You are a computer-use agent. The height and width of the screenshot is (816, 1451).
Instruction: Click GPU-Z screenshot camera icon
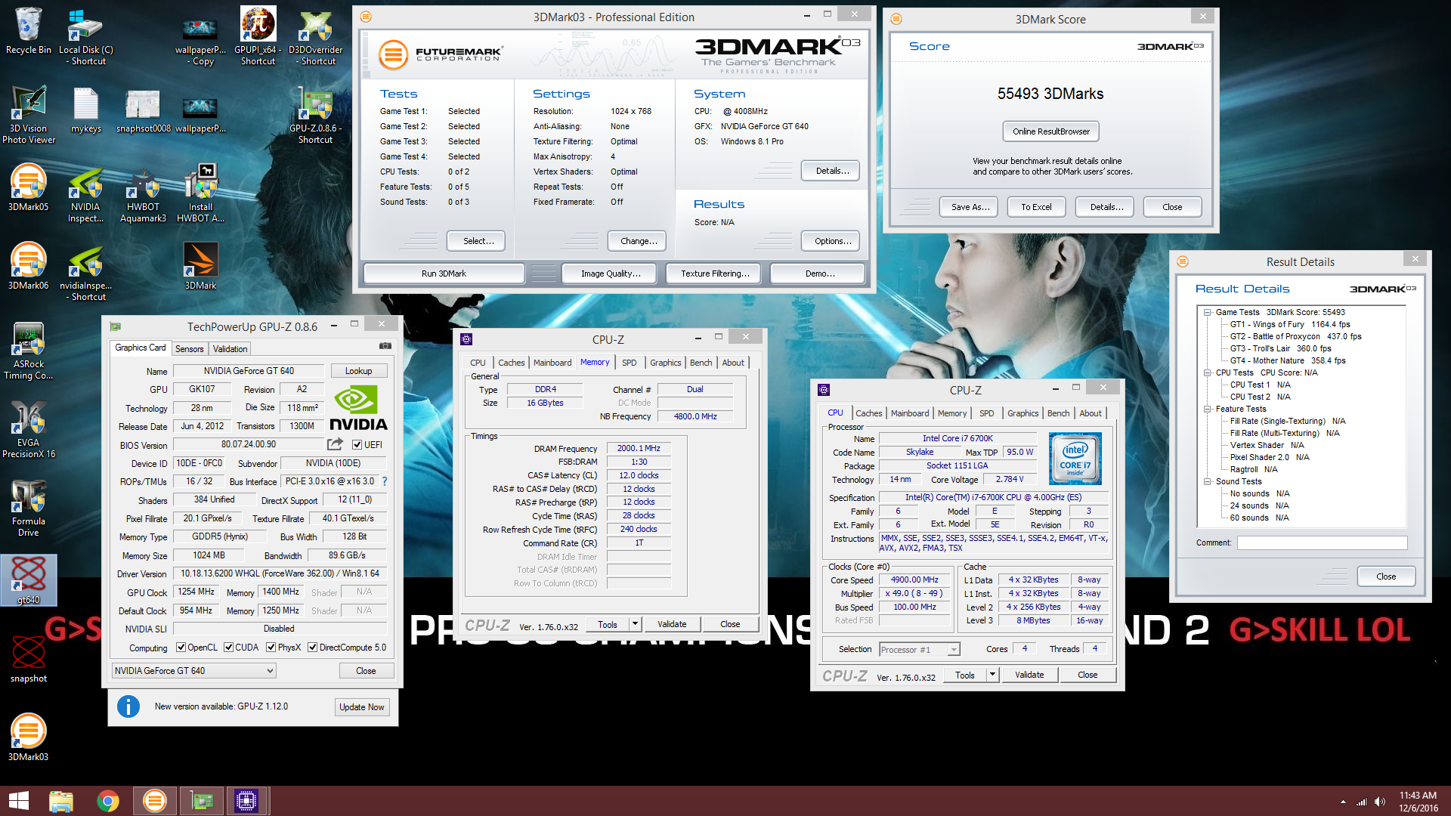click(385, 346)
